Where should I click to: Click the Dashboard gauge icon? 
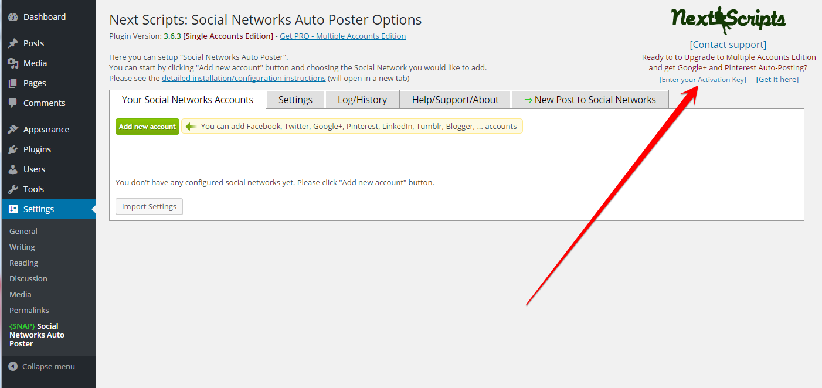pyautogui.click(x=13, y=17)
